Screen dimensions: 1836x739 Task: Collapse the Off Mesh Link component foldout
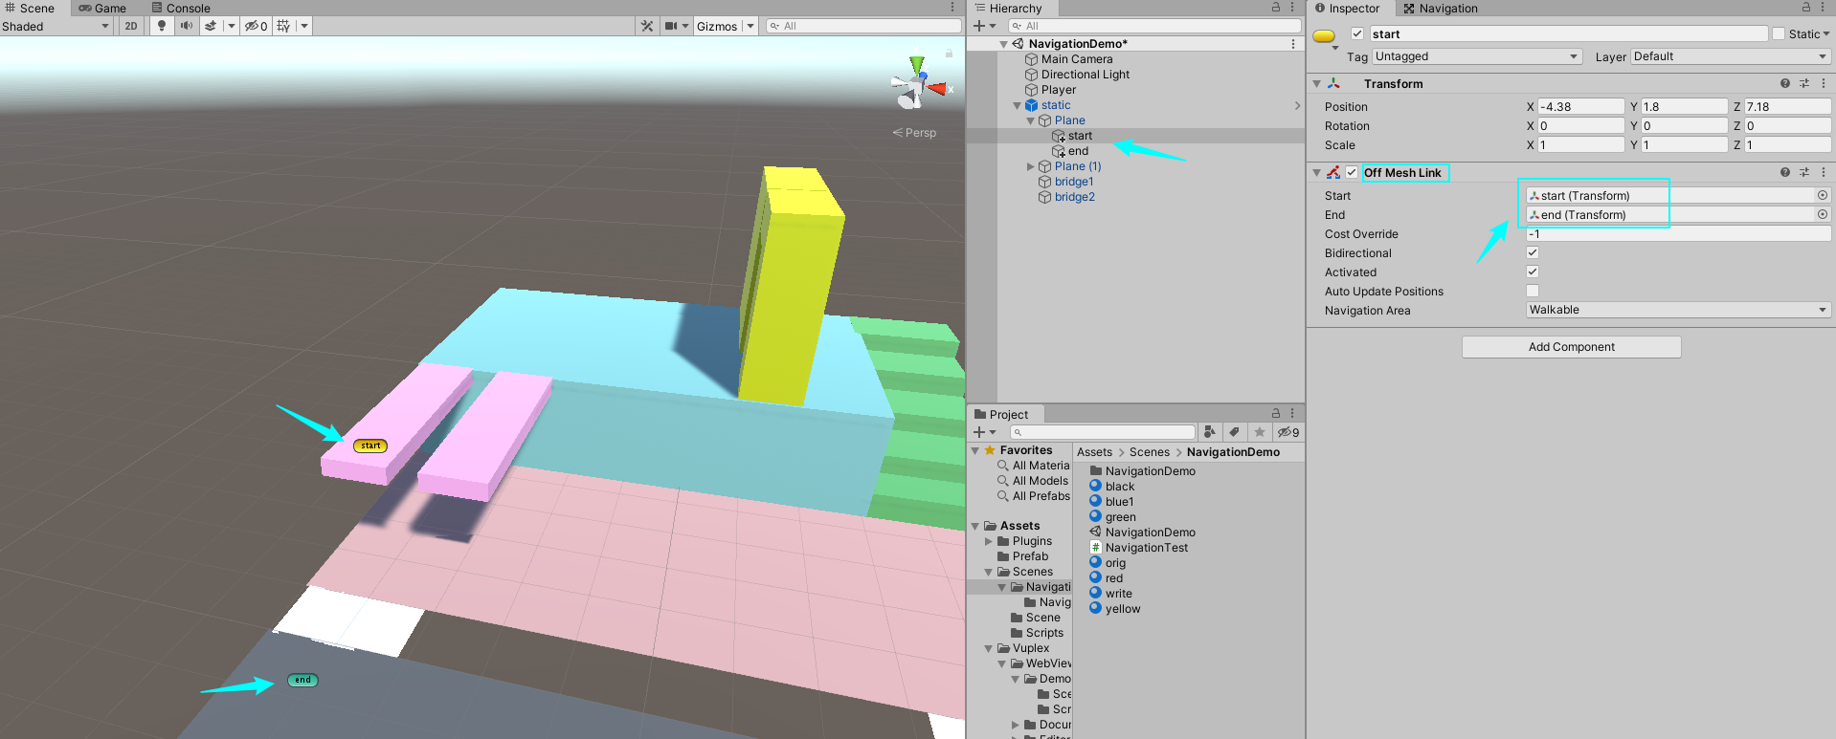click(1317, 172)
